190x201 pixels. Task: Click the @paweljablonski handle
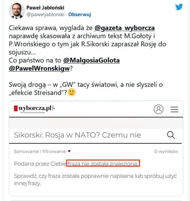[x=45, y=15]
